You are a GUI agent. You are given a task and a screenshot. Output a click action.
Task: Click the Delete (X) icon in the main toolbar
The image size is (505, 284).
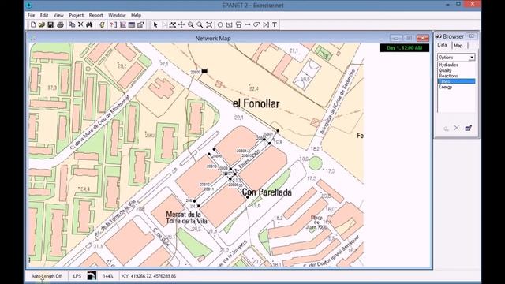click(80, 24)
